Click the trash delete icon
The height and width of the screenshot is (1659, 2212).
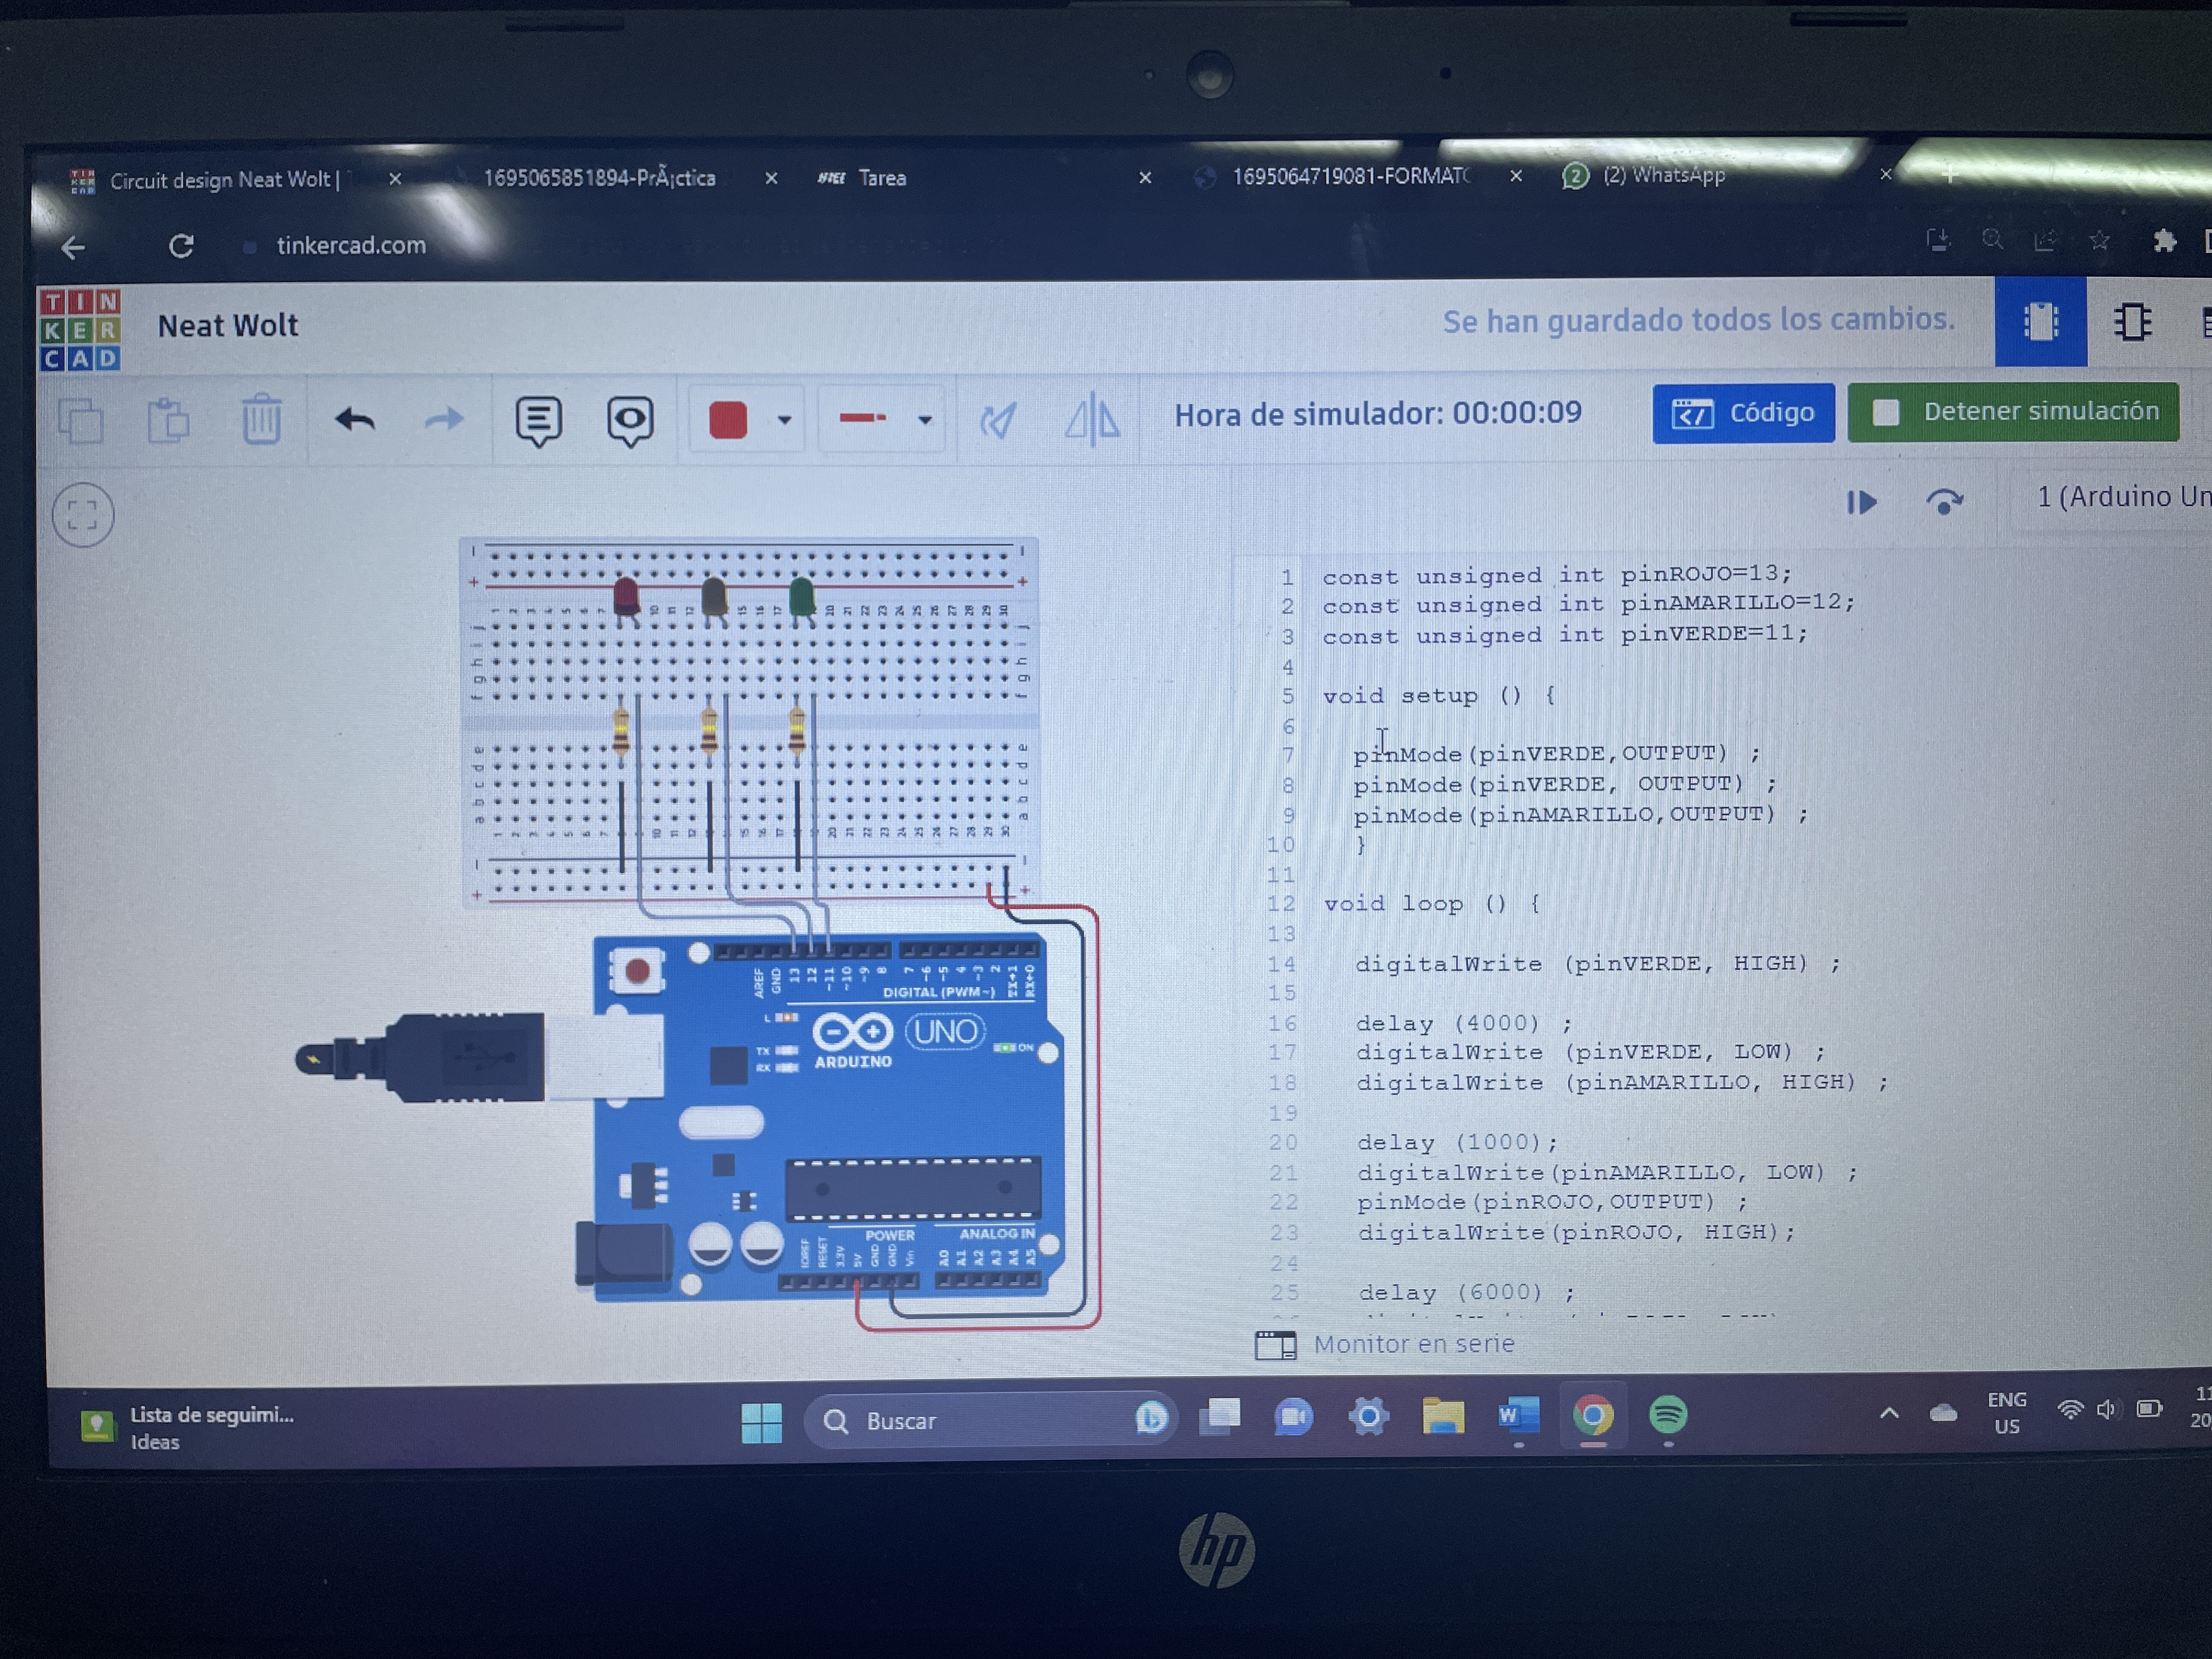point(261,419)
